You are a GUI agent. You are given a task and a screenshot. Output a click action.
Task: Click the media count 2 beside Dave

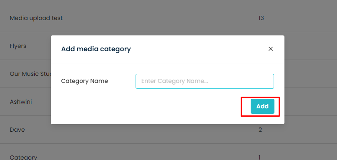coord(260,130)
